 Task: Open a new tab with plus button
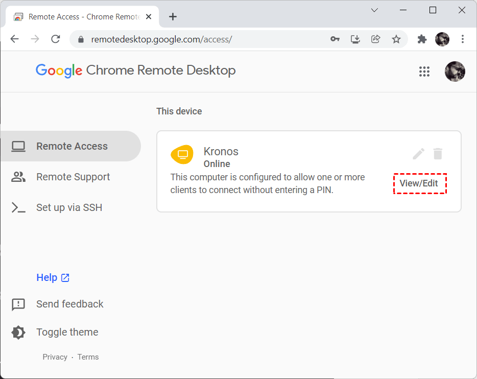click(x=173, y=17)
